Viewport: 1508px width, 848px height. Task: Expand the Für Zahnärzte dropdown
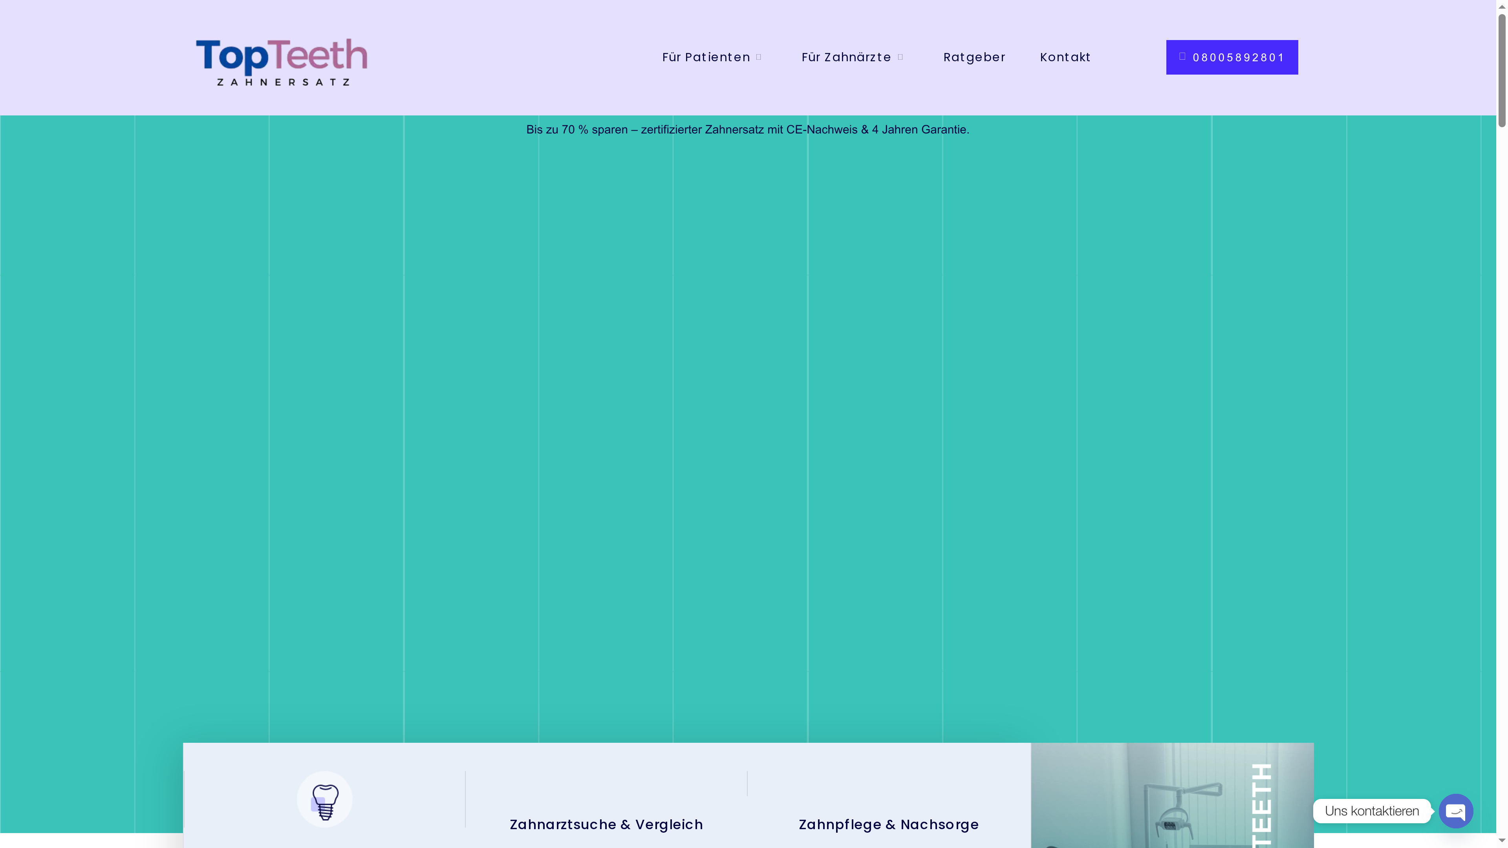pos(846,57)
